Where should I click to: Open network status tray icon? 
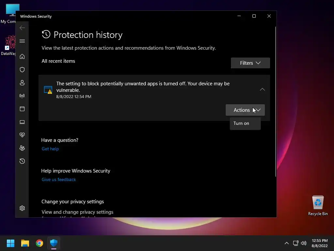click(296, 243)
